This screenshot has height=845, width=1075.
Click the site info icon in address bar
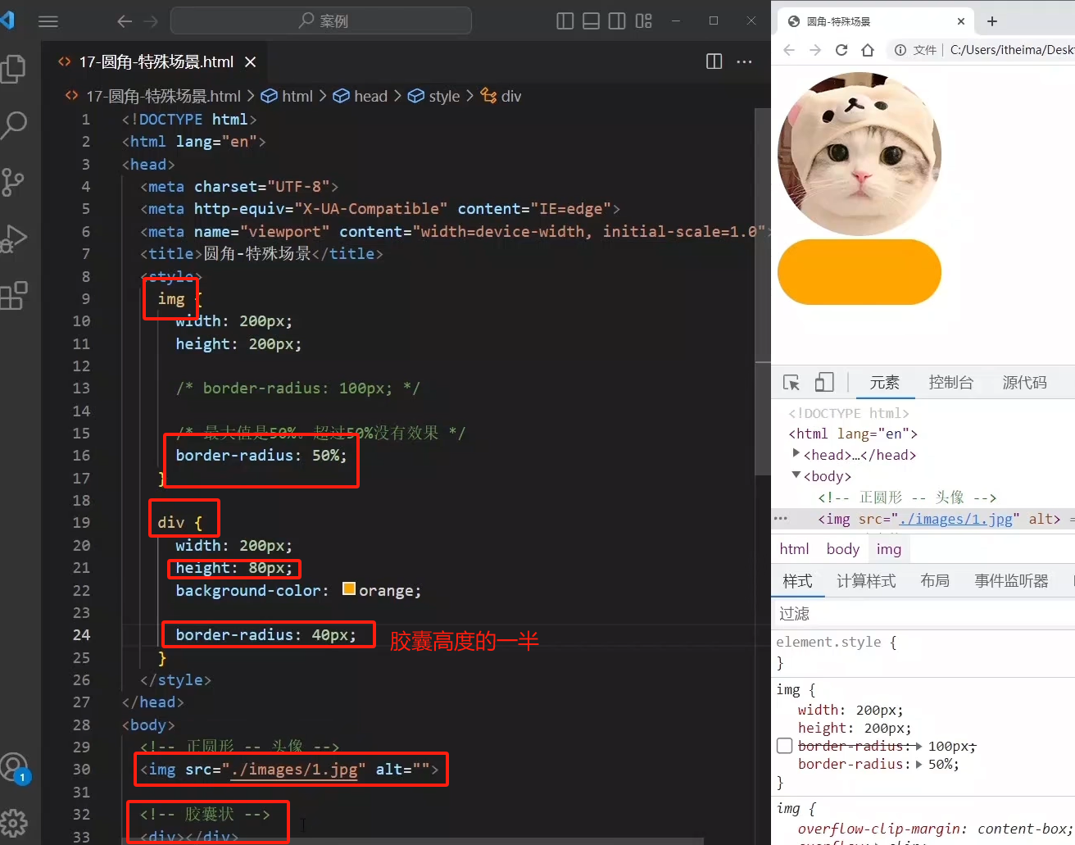point(900,50)
